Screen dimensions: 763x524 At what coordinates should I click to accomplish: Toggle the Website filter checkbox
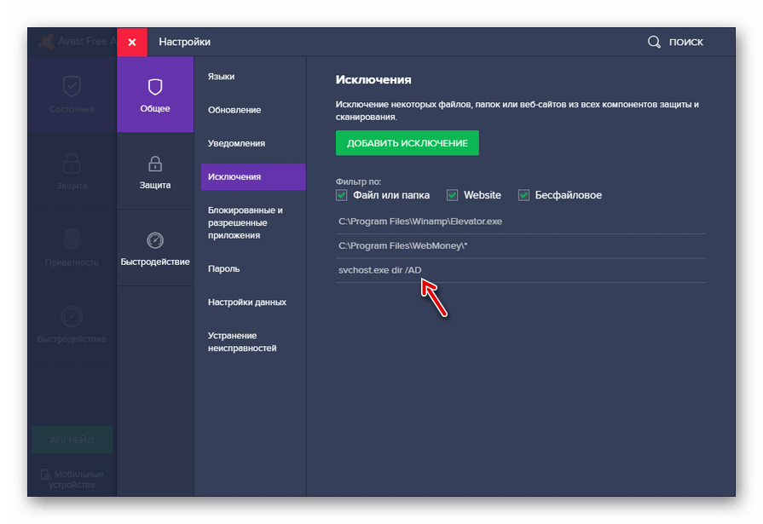453,195
